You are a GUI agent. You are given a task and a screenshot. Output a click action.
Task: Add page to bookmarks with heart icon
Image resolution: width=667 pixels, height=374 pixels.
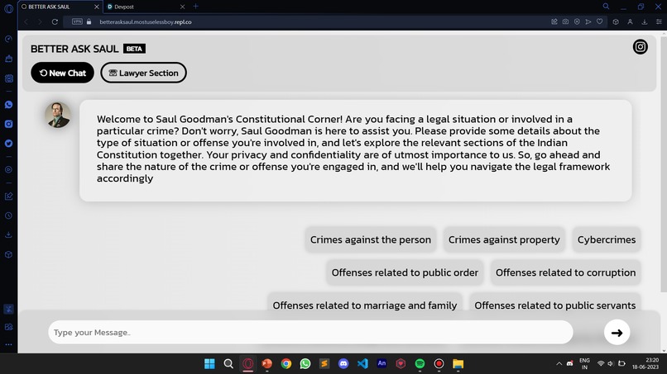tap(599, 21)
